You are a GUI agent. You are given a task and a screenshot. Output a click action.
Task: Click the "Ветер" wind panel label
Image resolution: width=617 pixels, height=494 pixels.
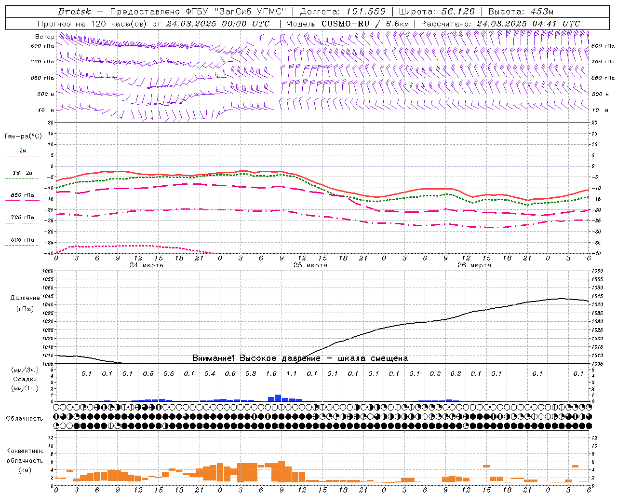(45, 37)
